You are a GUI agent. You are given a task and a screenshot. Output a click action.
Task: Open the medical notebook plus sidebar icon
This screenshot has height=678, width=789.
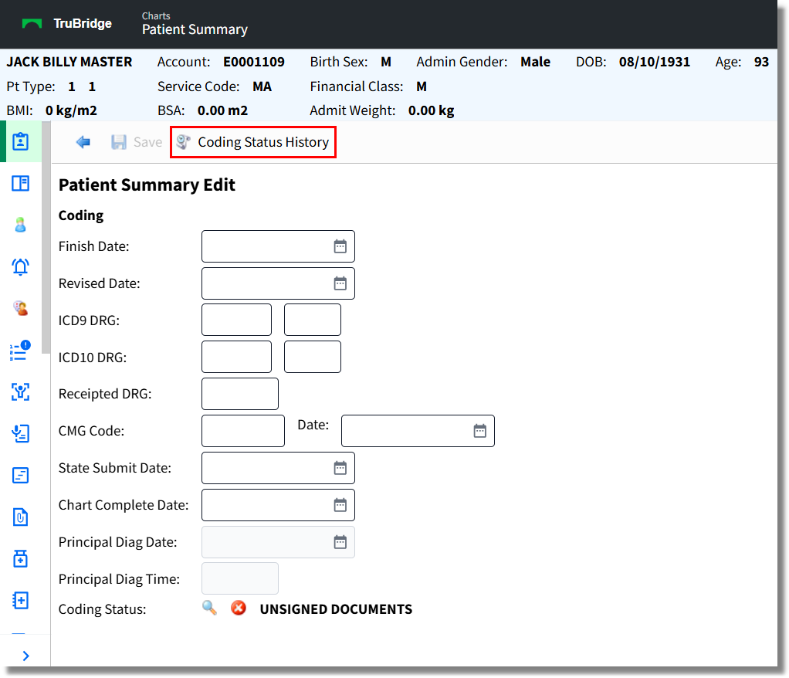(x=21, y=601)
